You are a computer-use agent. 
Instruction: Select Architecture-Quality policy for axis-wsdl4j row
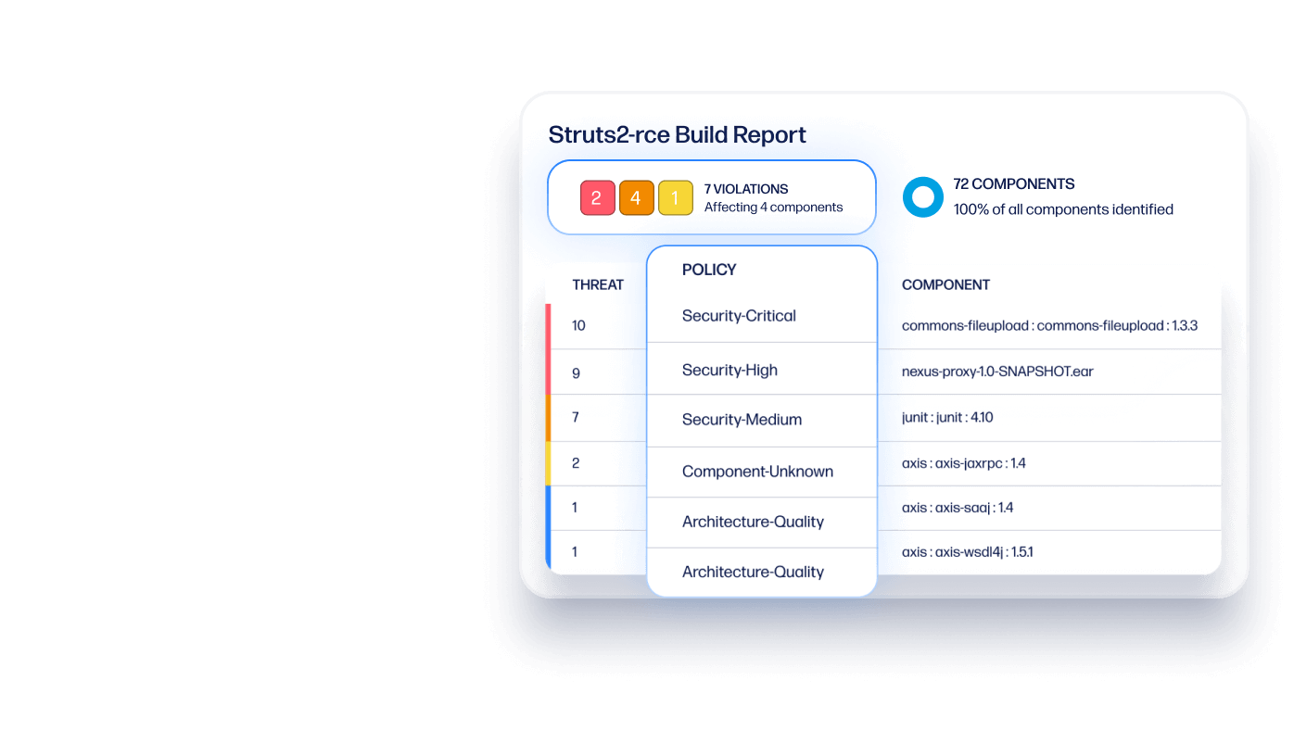click(x=753, y=572)
